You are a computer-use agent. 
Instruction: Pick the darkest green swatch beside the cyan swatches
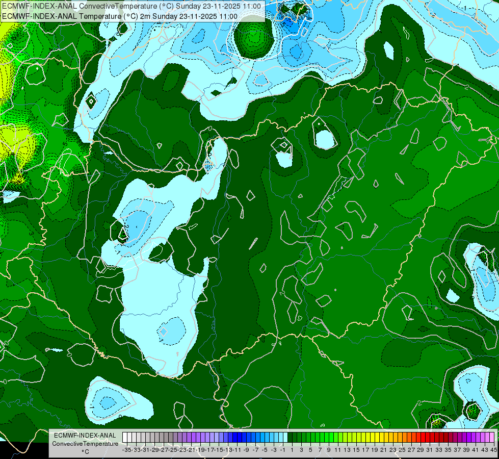290,438
